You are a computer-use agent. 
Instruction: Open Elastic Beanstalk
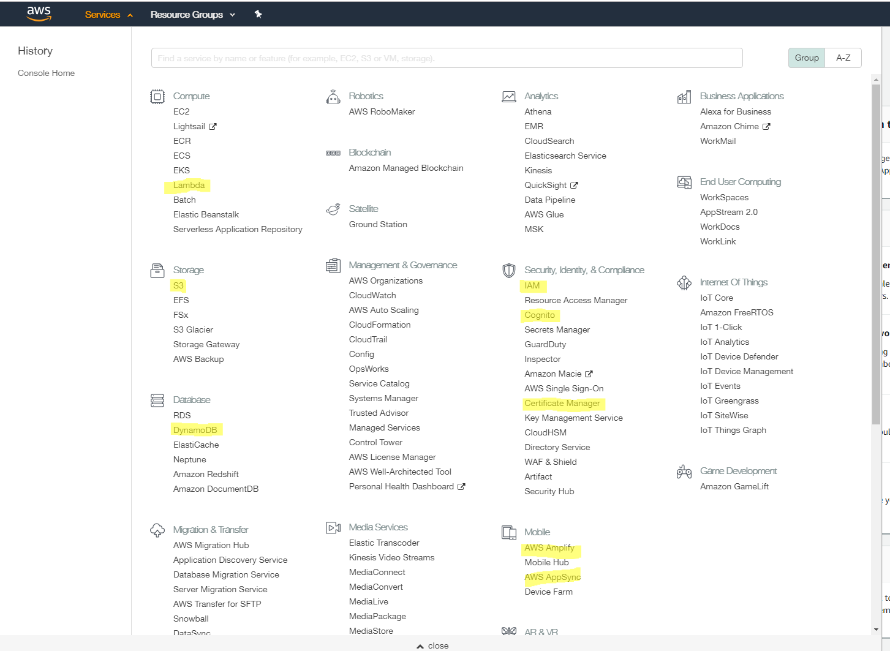[x=206, y=215]
